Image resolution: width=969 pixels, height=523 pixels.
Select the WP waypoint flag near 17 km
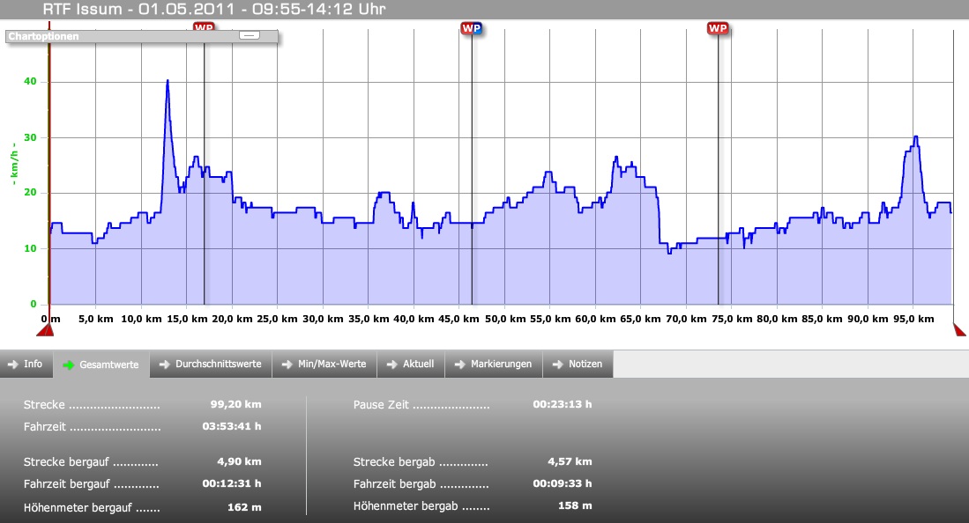coord(204,26)
